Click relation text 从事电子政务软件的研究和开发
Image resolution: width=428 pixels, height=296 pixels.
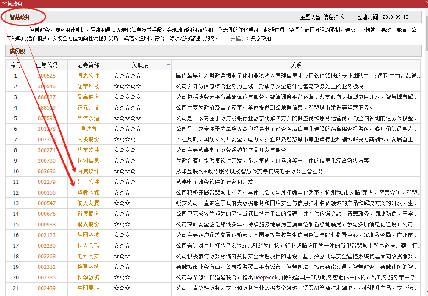click(x=215, y=182)
